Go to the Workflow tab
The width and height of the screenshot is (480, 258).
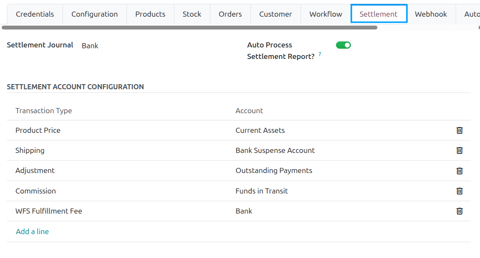(x=326, y=14)
